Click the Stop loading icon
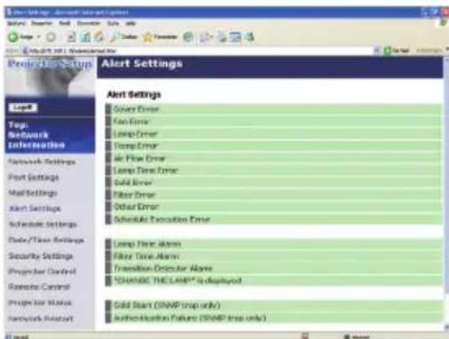449x339 pixels. [x=71, y=37]
